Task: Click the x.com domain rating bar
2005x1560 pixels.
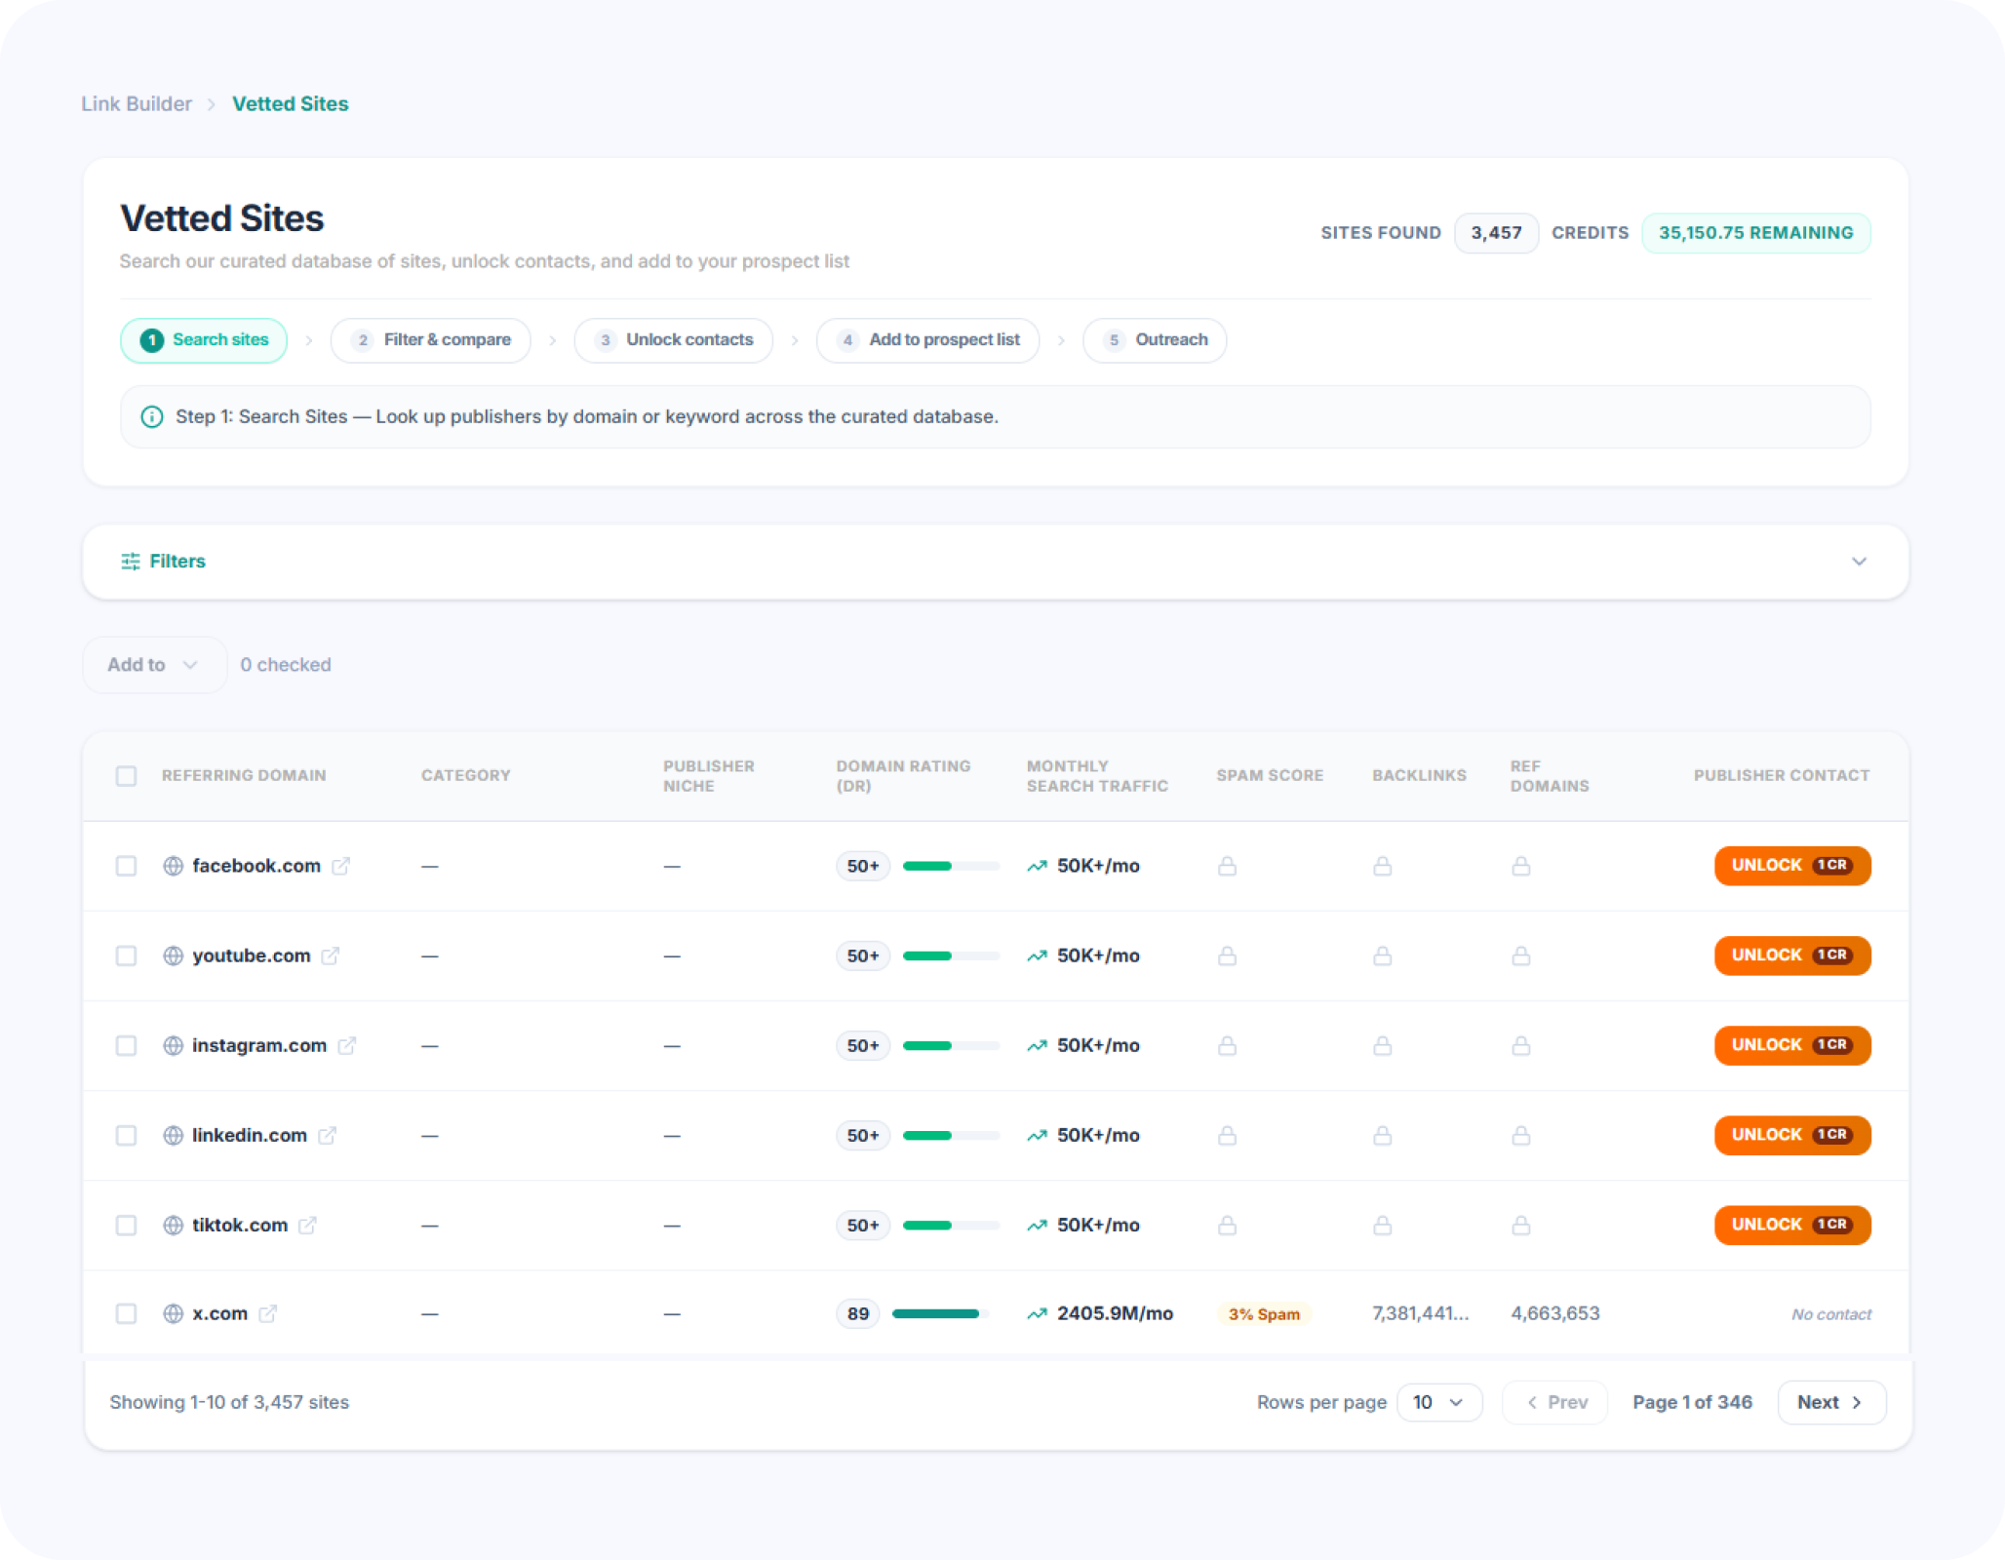Action: pos(940,1313)
